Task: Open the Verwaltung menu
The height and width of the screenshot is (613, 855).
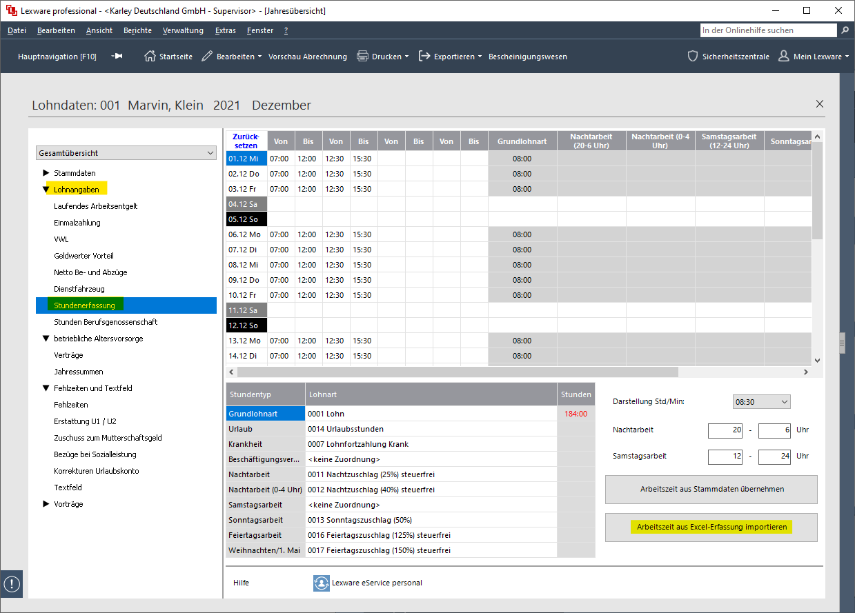Action: tap(183, 30)
